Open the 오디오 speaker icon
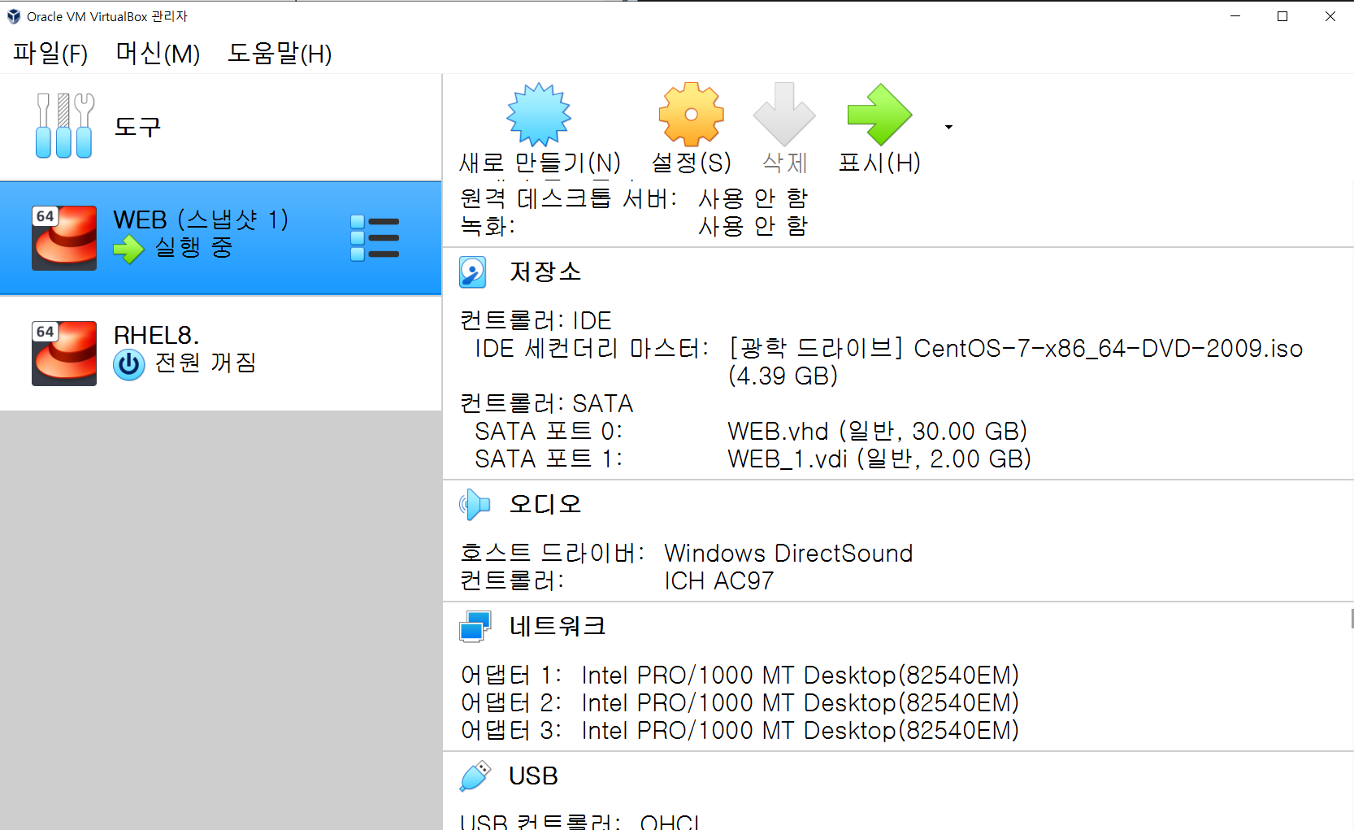1354x830 pixels. tap(475, 505)
